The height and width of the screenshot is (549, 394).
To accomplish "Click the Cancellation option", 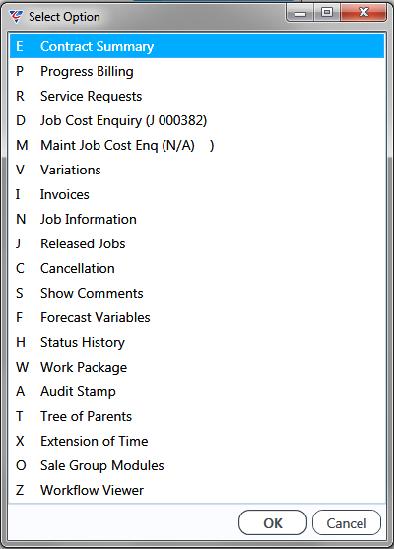I will click(x=197, y=268).
